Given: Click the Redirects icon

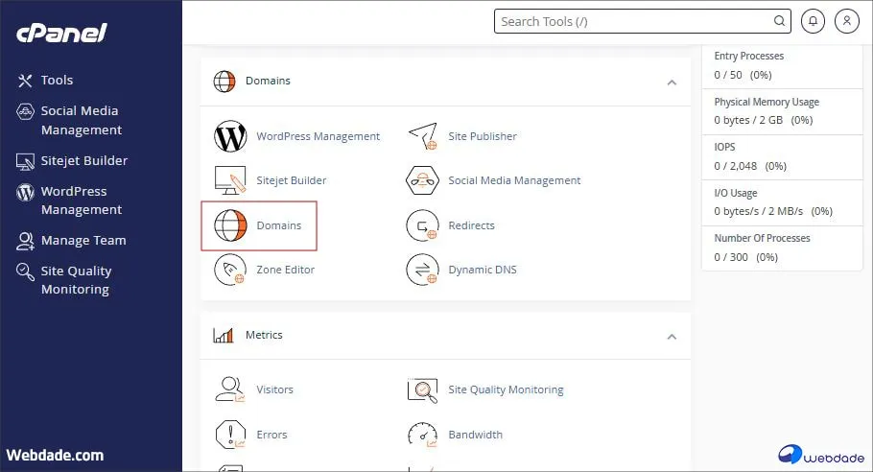Looking at the screenshot, I should 423,226.
